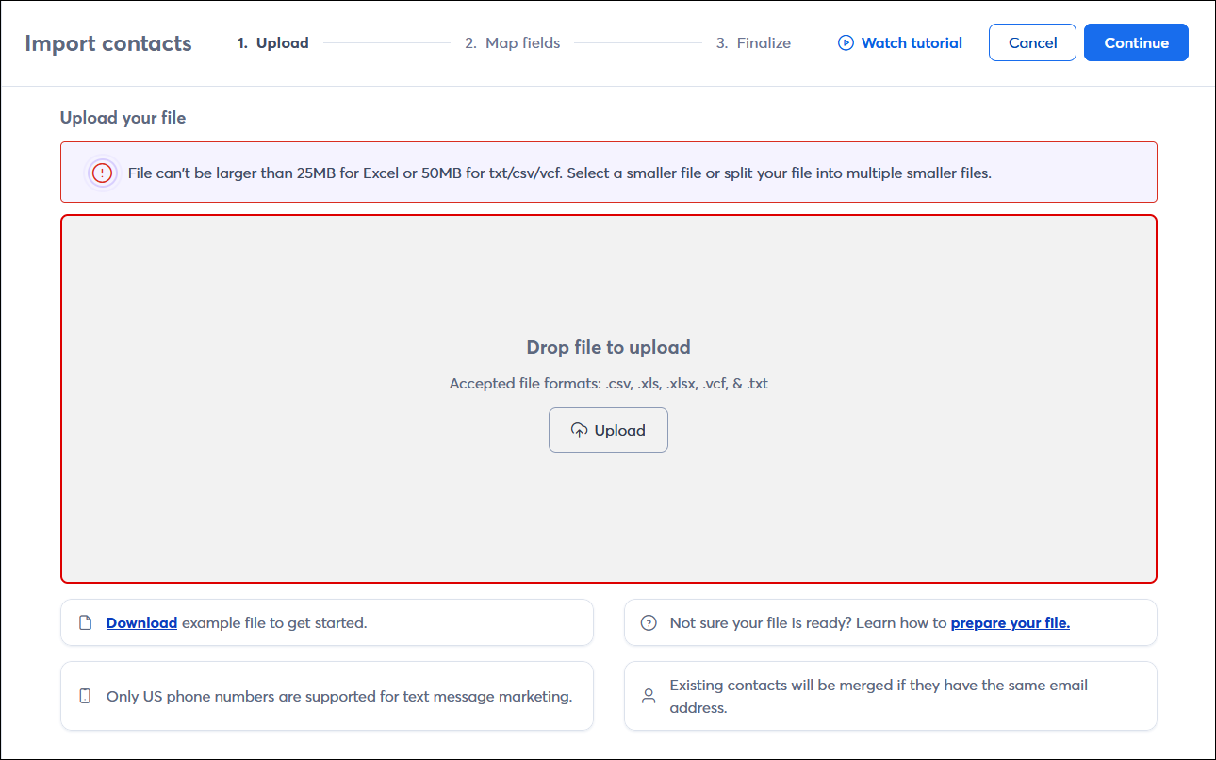This screenshot has height=760, width=1216.
Task: Jump to step 3 Finalize
Action: click(x=753, y=42)
